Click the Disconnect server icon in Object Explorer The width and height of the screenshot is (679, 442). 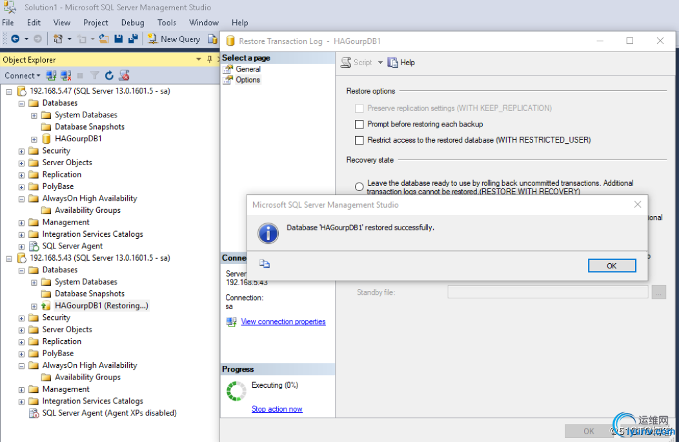click(x=66, y=75)
